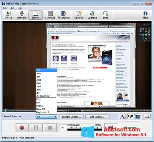Choose the screen selection region tool
The image size is (154, 142).
pyautogui.click(x=147, y=116)
